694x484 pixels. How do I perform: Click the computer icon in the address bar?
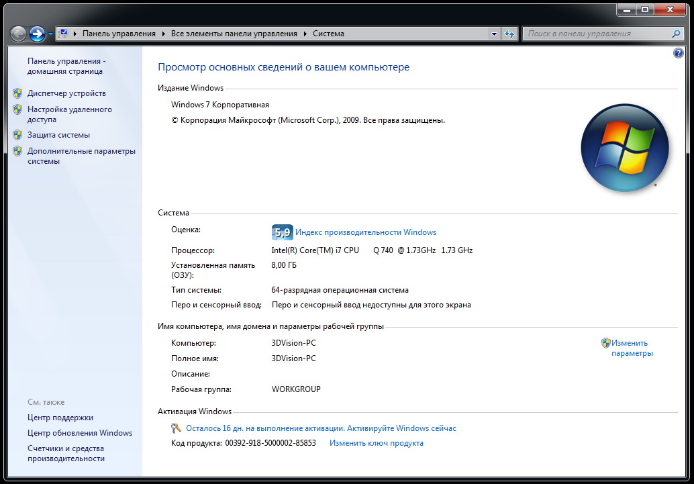tap(64, 33)
